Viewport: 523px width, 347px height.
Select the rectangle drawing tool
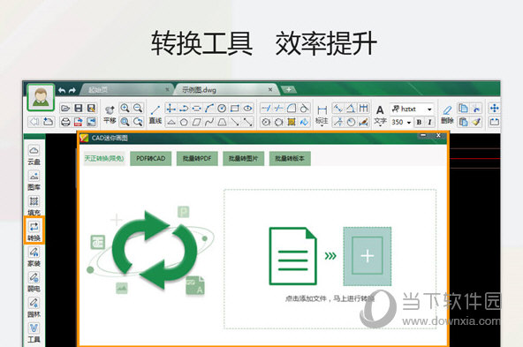[235, 108]
